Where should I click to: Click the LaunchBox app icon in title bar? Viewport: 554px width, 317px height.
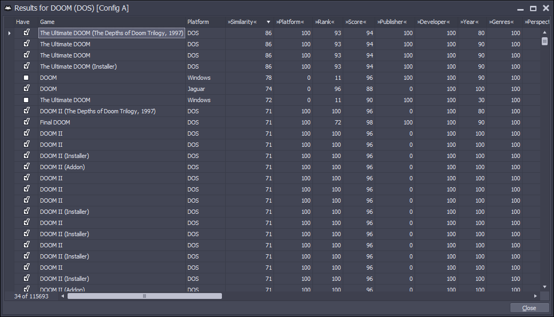[8, 8]
